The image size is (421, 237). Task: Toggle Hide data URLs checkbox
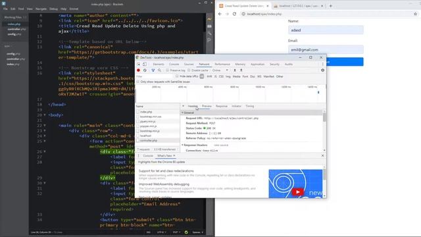point(177,76)
